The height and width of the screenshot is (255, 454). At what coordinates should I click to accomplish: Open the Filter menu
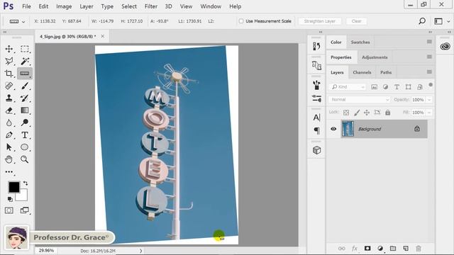pyautogui.click(x=151, y=6)
